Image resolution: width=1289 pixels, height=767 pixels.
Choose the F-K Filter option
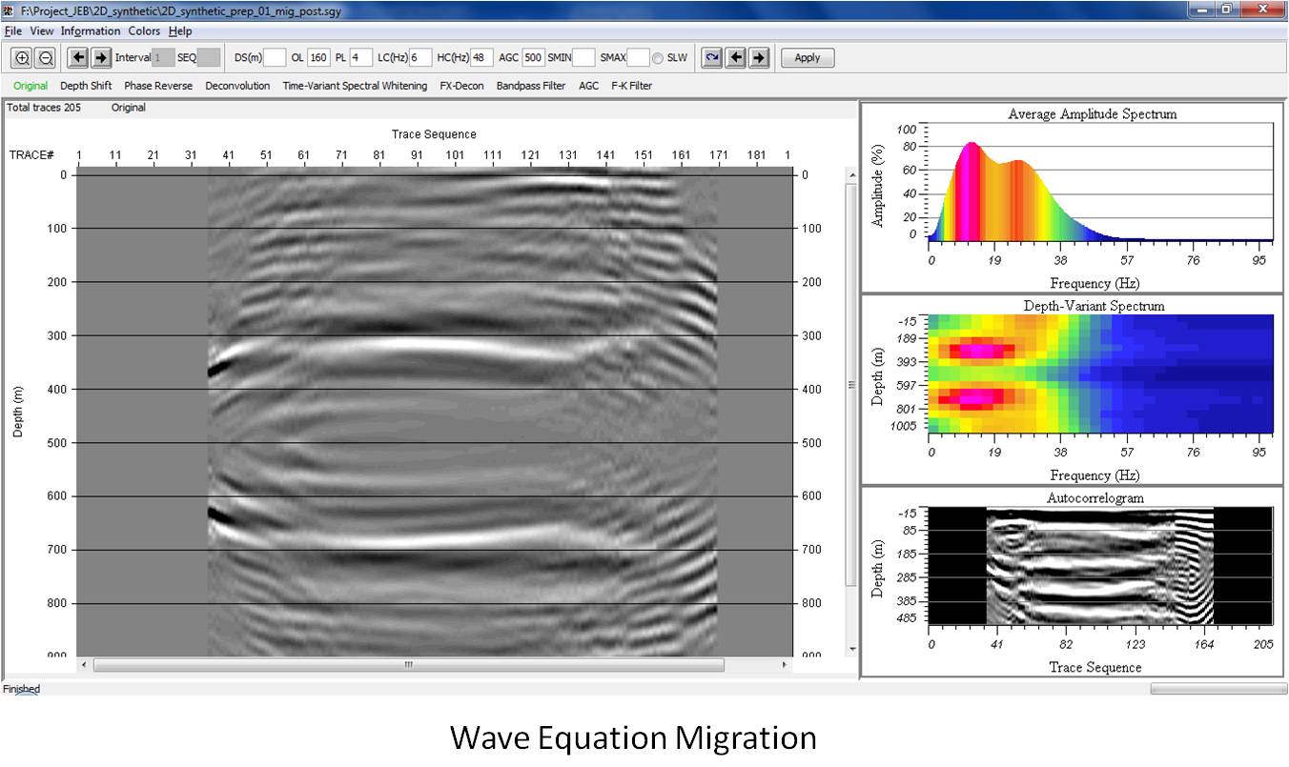click(x=631, y=86)
